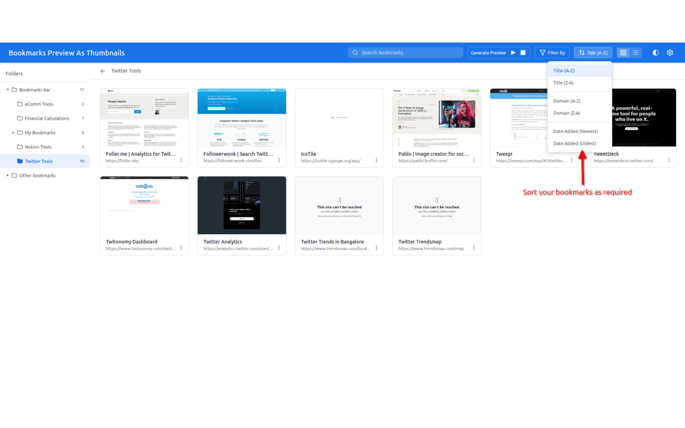
Task: Select Title (Z-A) sort option
Action: (580, 83)
